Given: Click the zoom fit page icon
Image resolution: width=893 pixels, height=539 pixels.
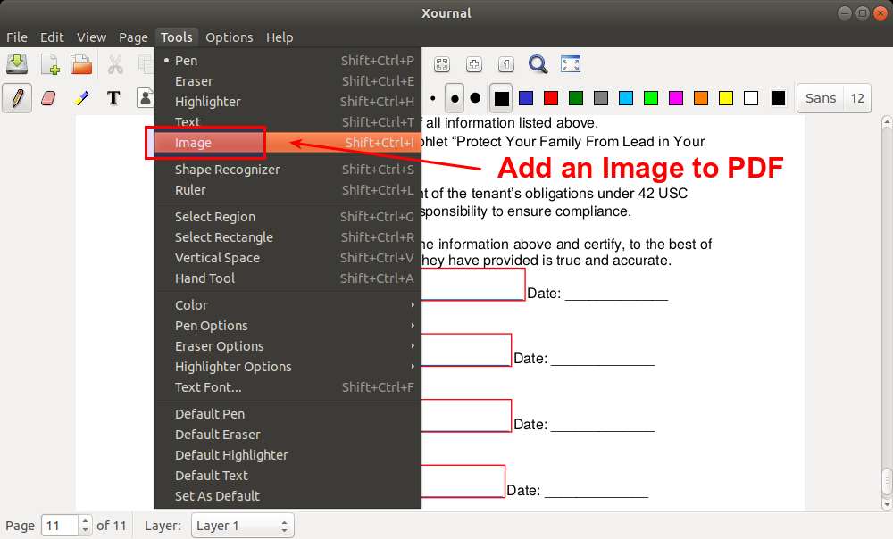Looking at the screenshot, I should (x=442, y=64).
